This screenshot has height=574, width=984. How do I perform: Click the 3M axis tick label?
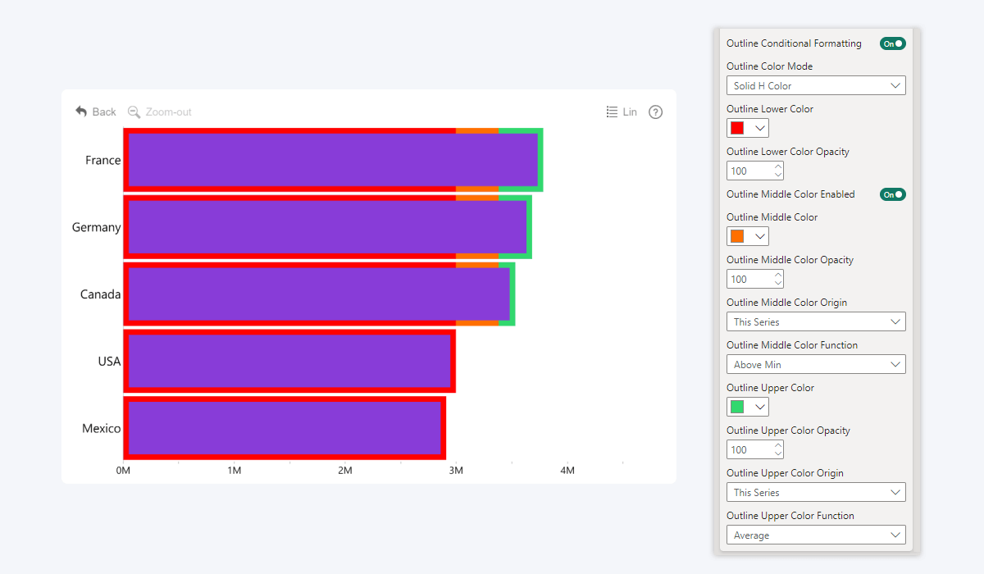click(x=456, y=471)
